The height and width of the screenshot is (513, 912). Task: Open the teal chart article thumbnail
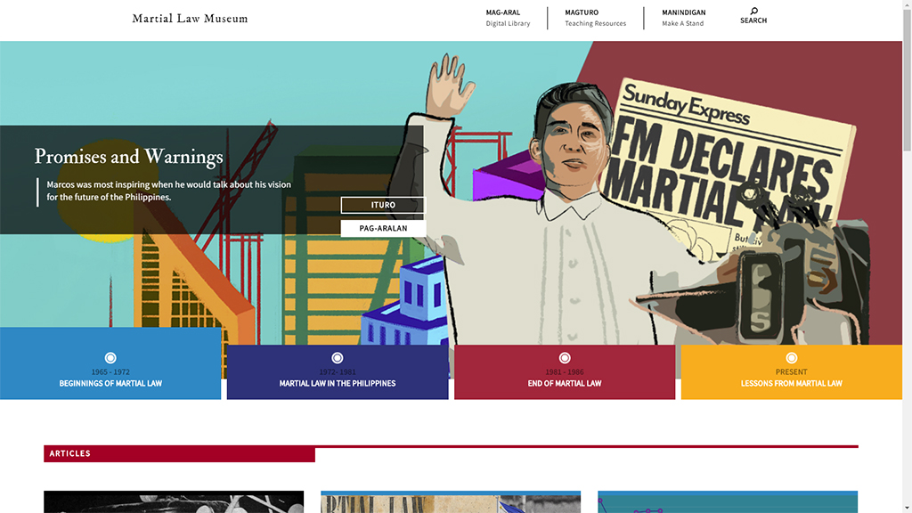click(728, 502)
